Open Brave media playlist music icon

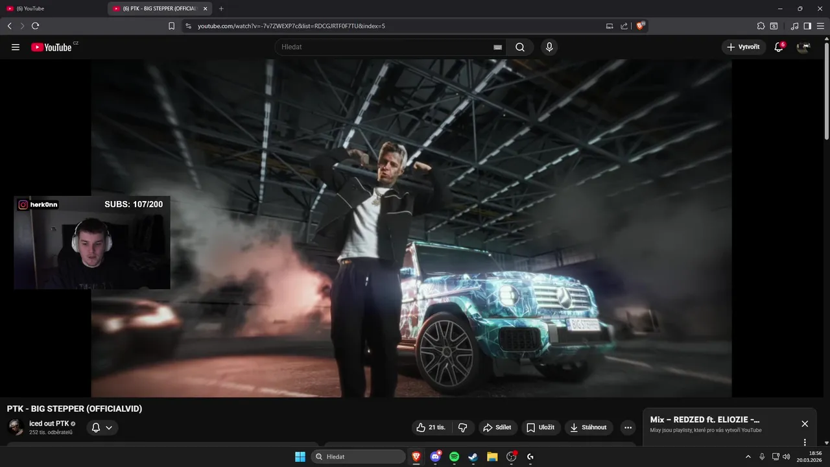tap(794, 26)
